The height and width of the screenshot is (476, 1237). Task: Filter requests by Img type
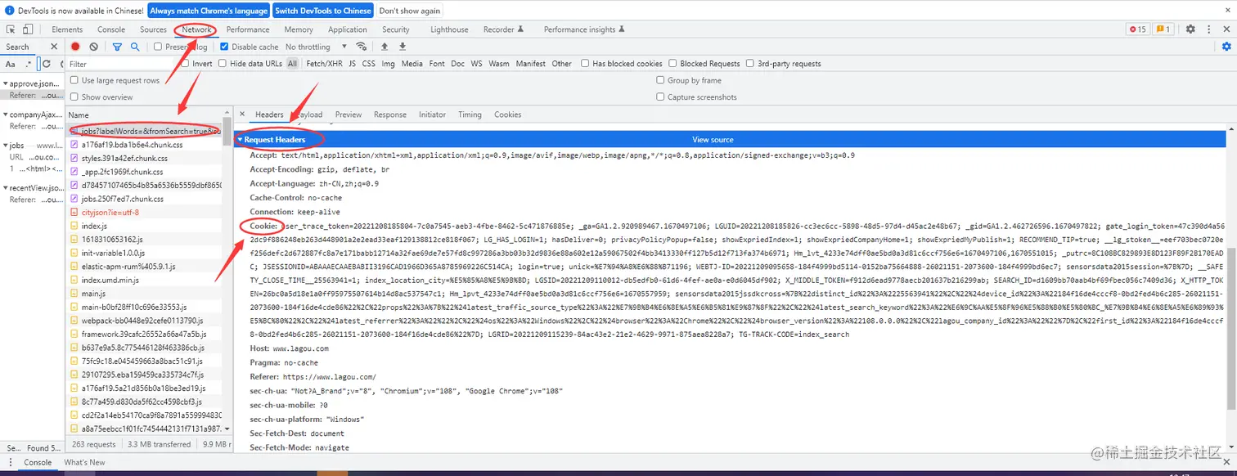point(388,64)
